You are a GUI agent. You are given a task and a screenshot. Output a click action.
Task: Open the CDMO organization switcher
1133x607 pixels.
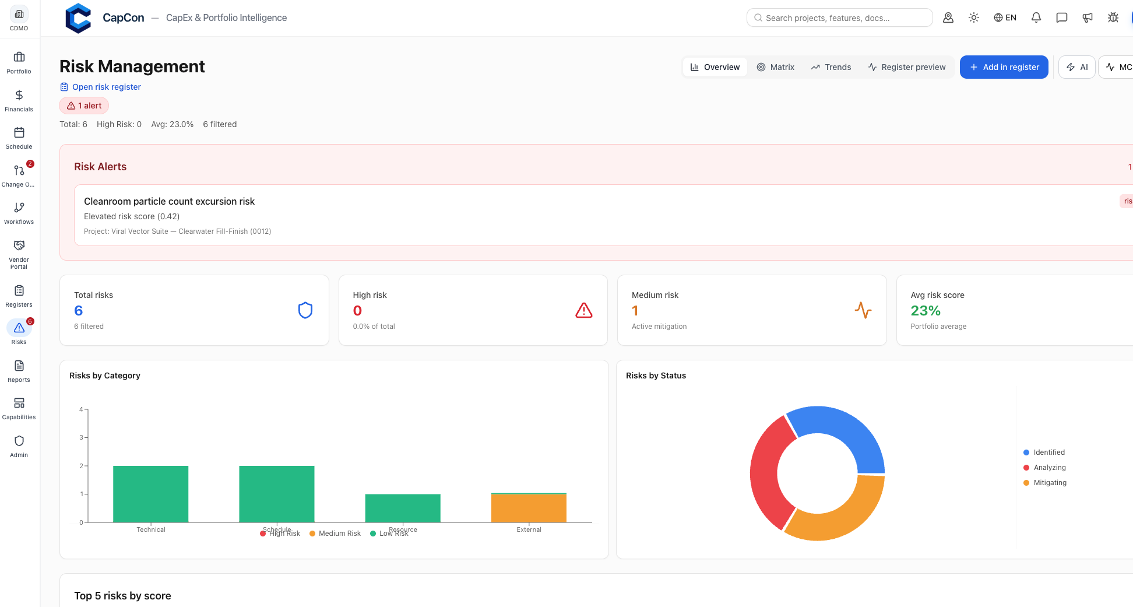19,19
